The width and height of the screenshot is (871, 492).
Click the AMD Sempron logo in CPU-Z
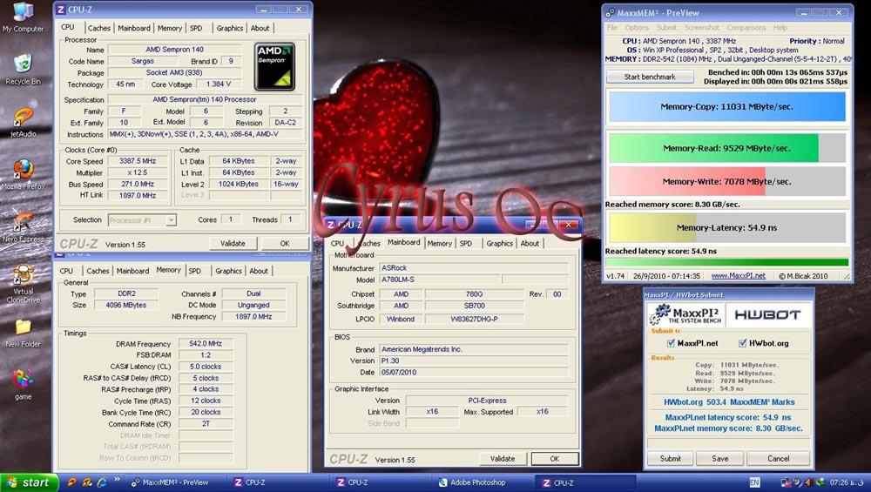coord(274,67)
